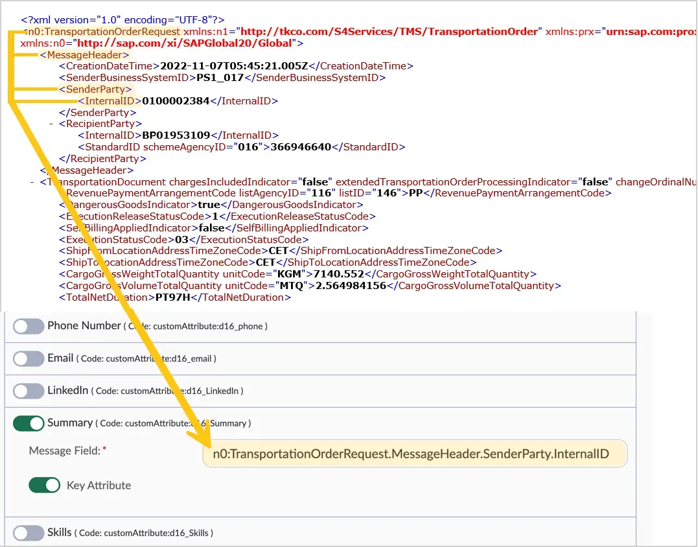698x547 pixels.
Task: Click the recipient InternalID value BP01953109
Action: pyautogui.click(x=176, y=135)
